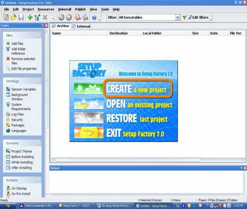
Task: Open the Edit menu
Action: click(16, 9)
